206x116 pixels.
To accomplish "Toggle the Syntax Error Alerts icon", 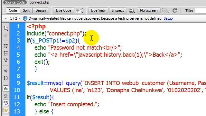I will pos(6,110).
